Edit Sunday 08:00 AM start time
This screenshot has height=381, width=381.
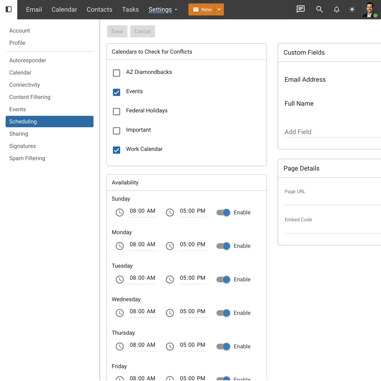pyautogui.click(x=142, y=211)
